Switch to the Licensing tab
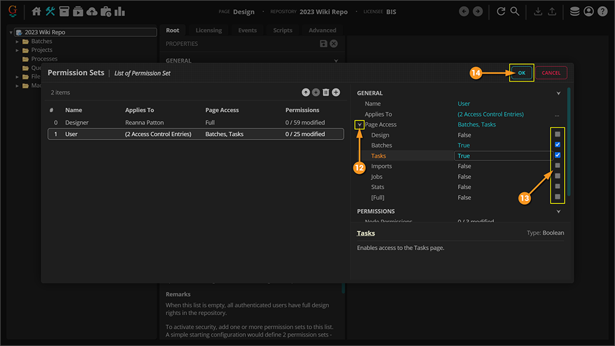 208,30
